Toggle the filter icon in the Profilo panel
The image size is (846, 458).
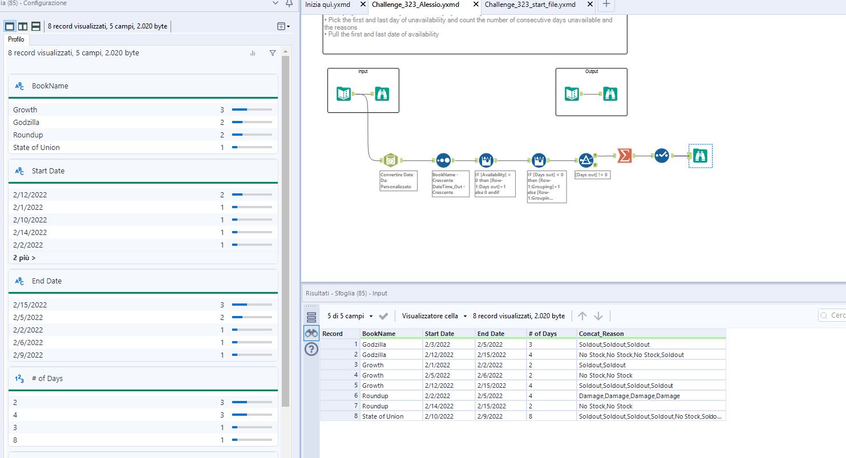click(x=272, y=52)
